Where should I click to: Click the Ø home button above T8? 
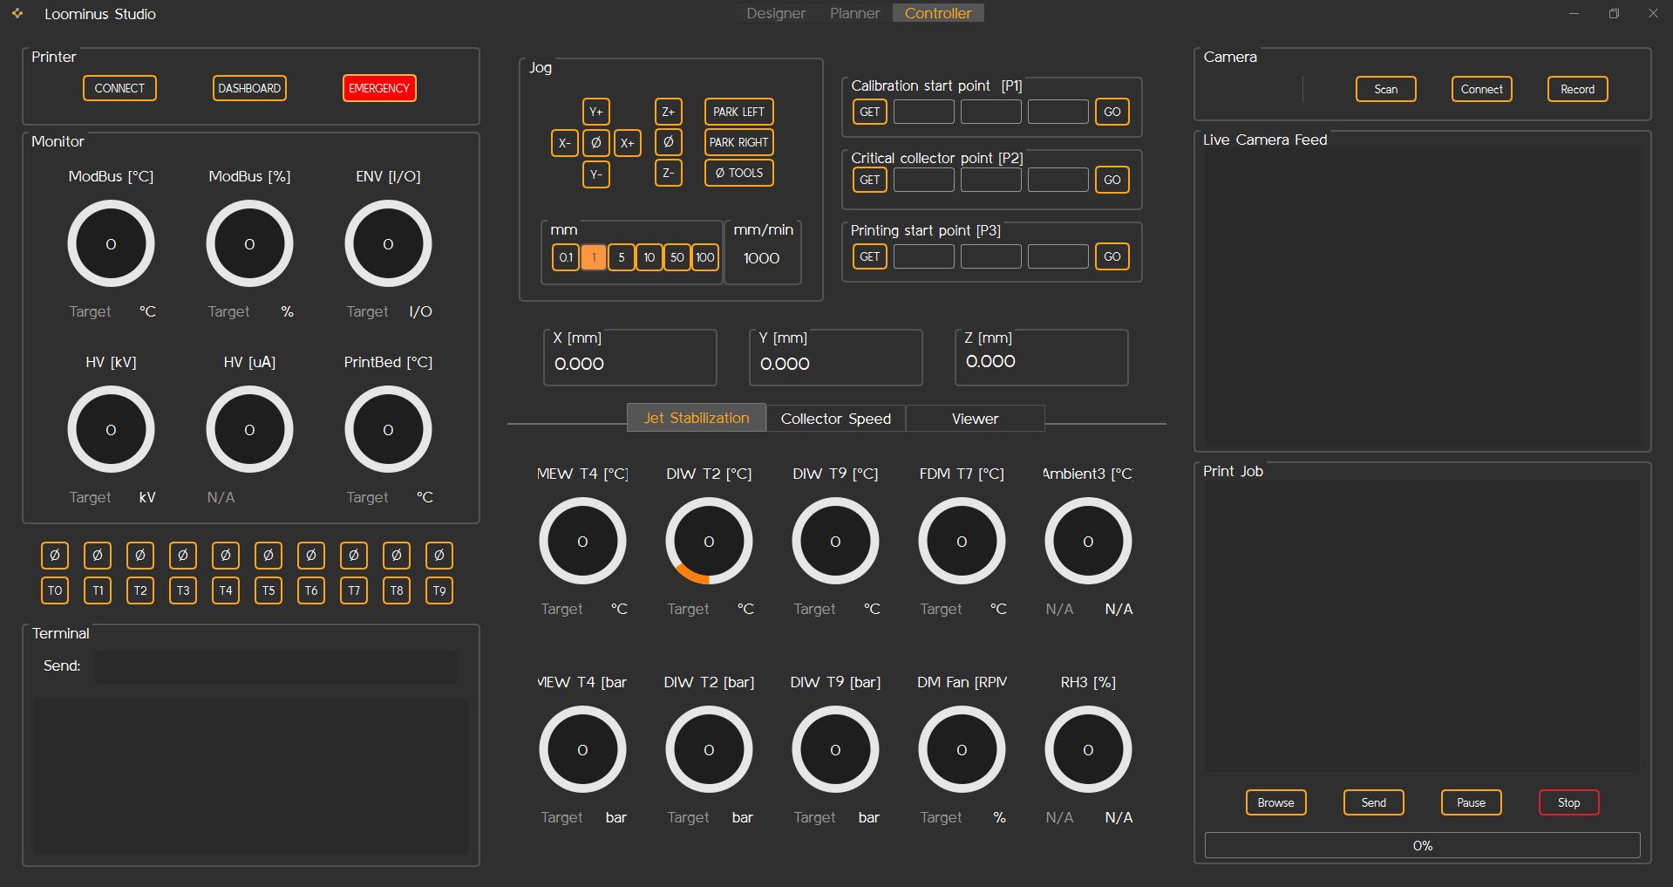[x=397, y=555]
